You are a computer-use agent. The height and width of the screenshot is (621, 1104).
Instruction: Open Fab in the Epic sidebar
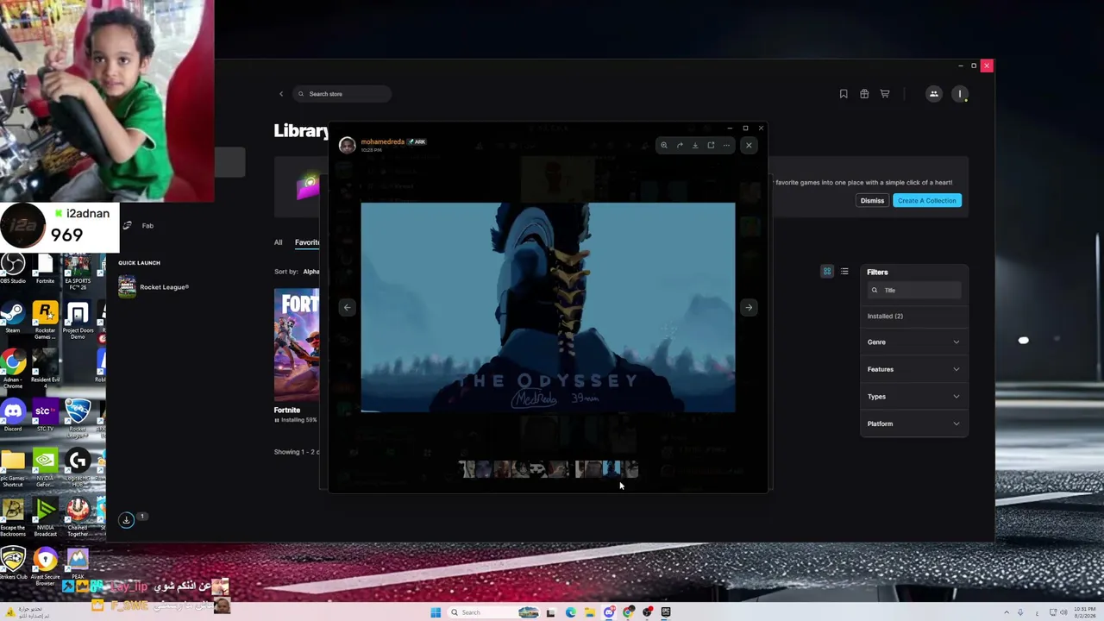point(138,226)
